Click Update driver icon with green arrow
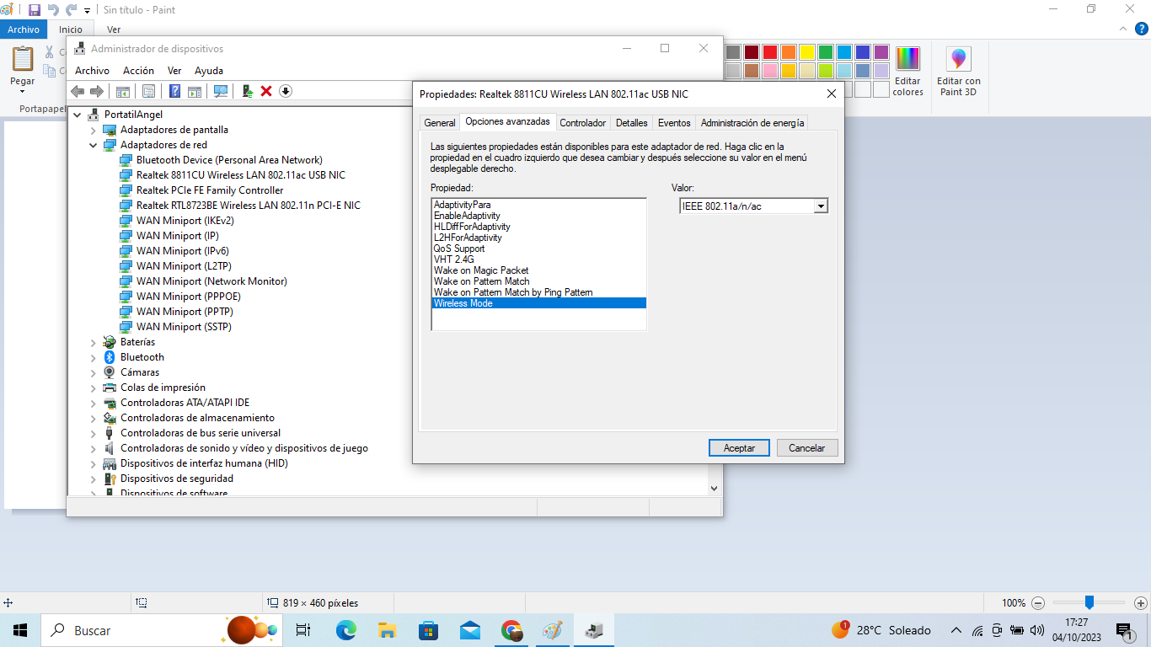The height and width of the screenshot is (647, 1151). click(247, 91)
